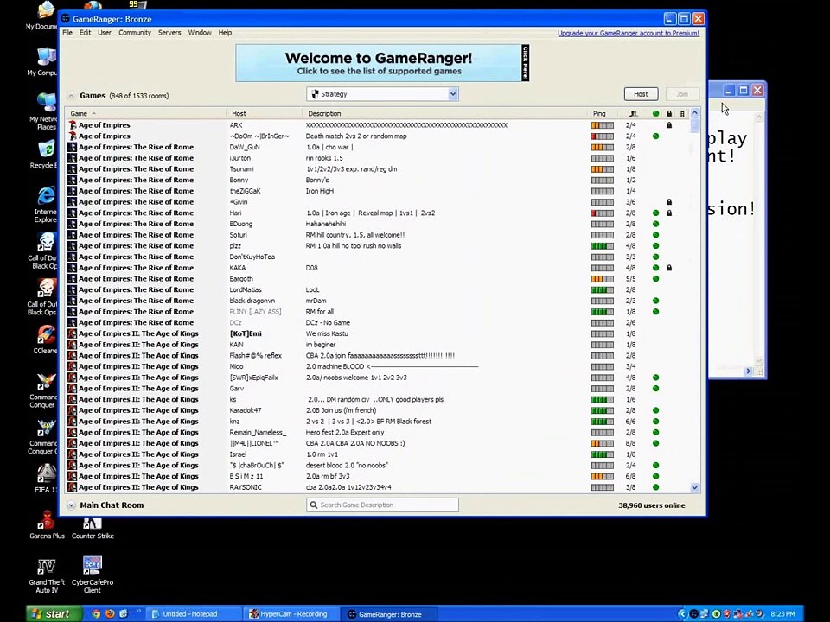Click the GameRanger title bar icon
This screenshot has width=830, height=622.
point(66,19)
